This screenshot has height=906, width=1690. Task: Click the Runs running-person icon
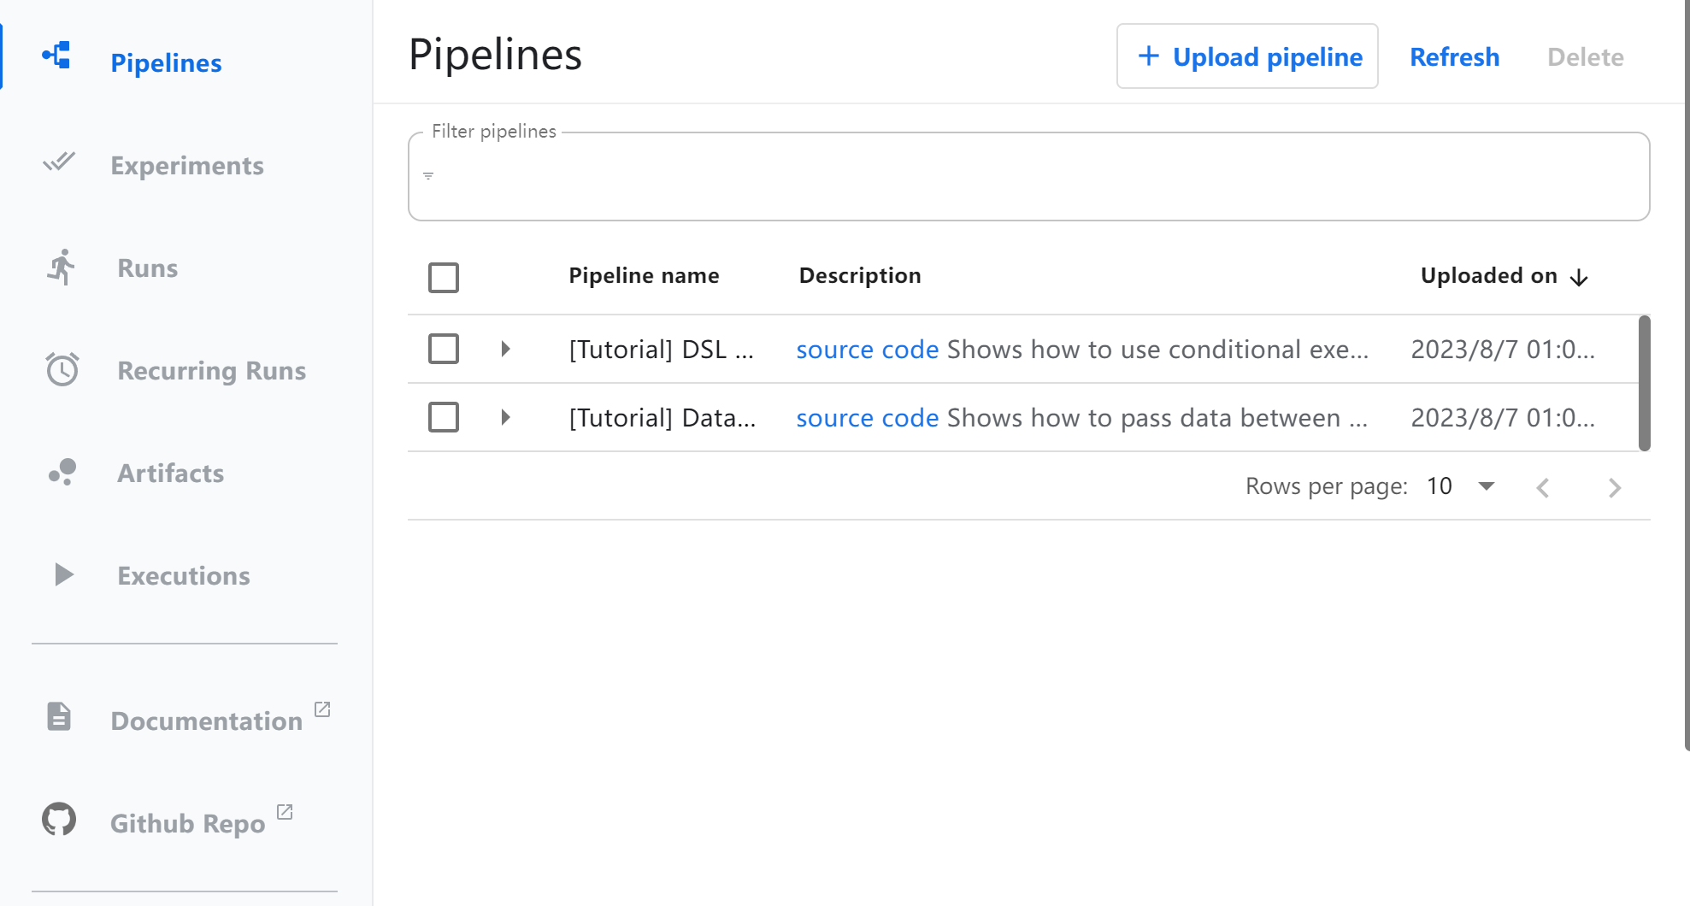coord(61,268)
